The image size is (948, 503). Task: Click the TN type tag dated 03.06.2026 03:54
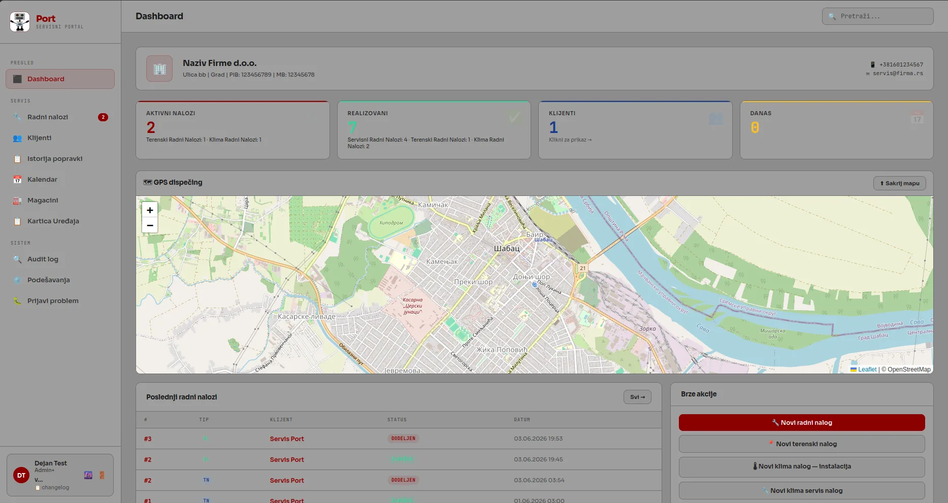[206, 480]
